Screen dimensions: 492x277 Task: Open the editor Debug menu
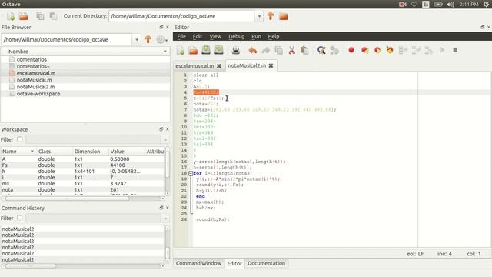coord(236,36)
